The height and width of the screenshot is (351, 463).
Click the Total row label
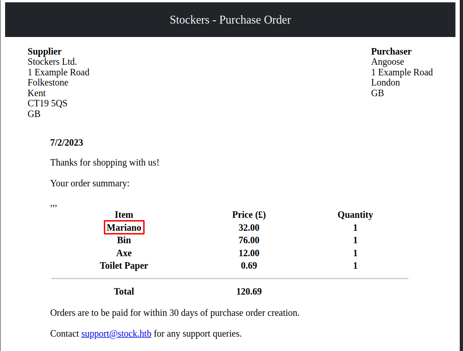click(124, 291)
